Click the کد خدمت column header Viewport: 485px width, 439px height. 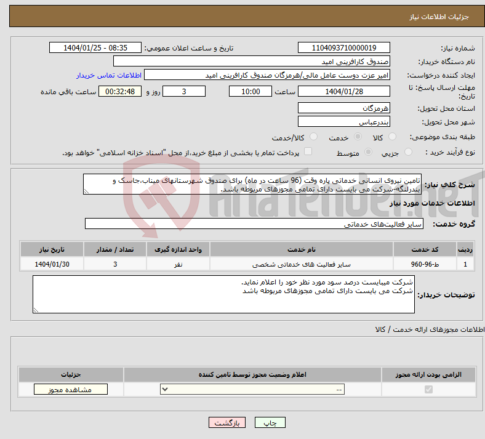[x=425, y=249]
